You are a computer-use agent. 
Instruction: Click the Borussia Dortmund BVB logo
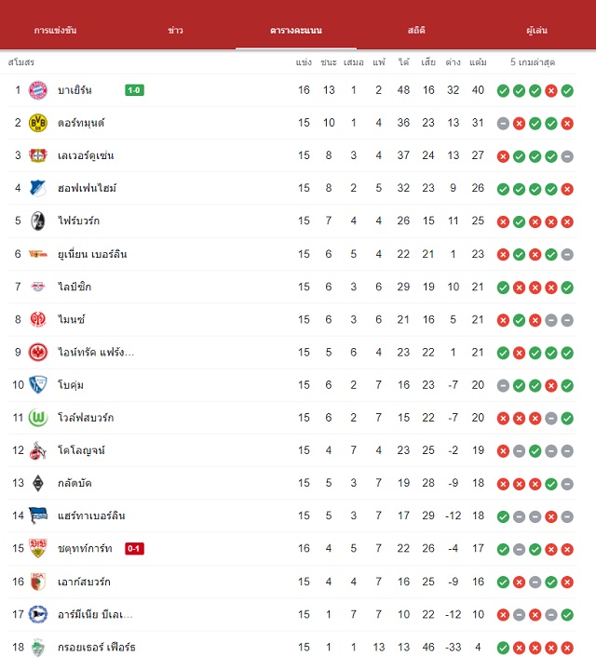point(37,123)
